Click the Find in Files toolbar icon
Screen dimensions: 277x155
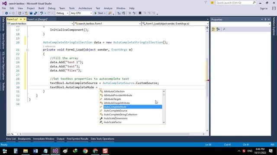tap(110, 13)
